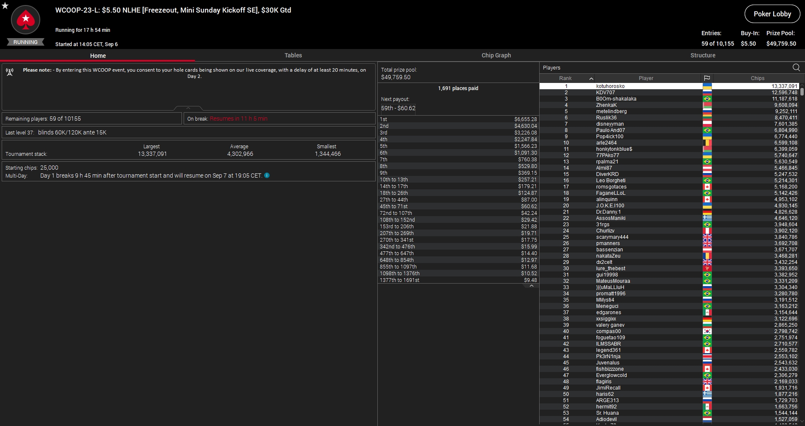Click the flag beside honkytonkblue$

pos(707,149)
